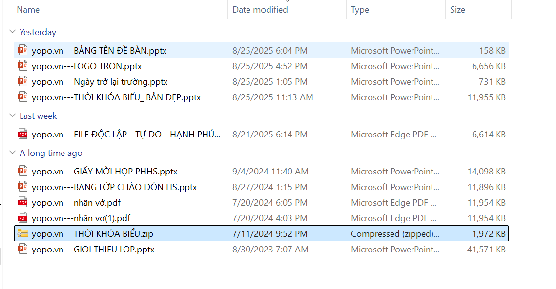Collapse the A long time ago group
The width and height of the screenshot is (556, 289).
tap(12, 153)
